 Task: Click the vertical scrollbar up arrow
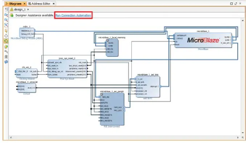[x=243, y=21]
